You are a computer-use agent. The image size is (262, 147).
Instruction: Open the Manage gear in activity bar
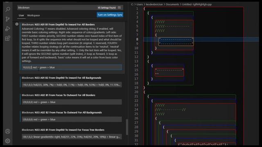(8, 141)
